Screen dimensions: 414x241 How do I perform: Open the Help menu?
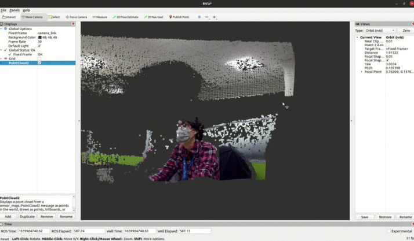click(27, 10)
